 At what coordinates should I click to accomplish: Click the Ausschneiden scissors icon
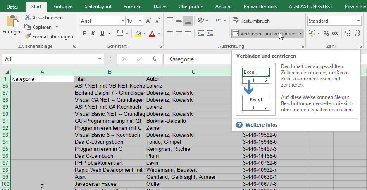(x=28, y=17)
